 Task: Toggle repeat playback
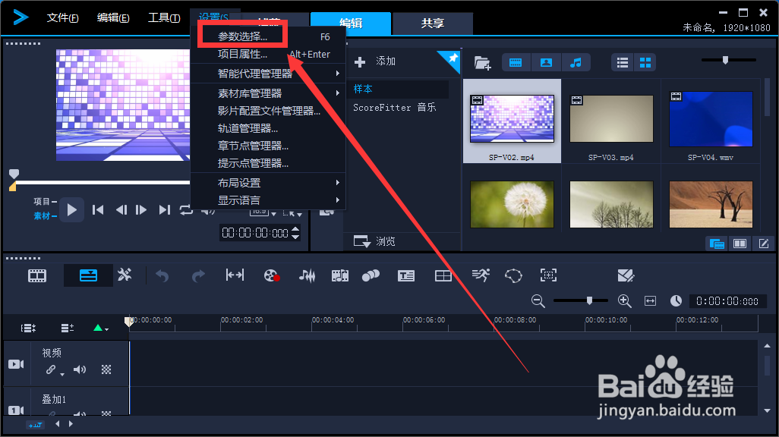(186, 210)
